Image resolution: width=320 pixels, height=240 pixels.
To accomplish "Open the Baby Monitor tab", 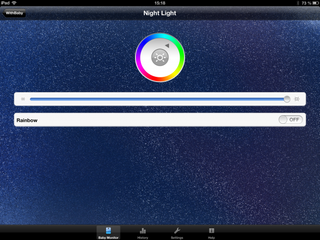I will coord(108,233).
